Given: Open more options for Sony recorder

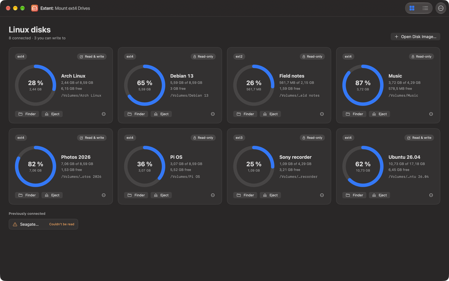Looking at the screenshot, I should point(322,195).
